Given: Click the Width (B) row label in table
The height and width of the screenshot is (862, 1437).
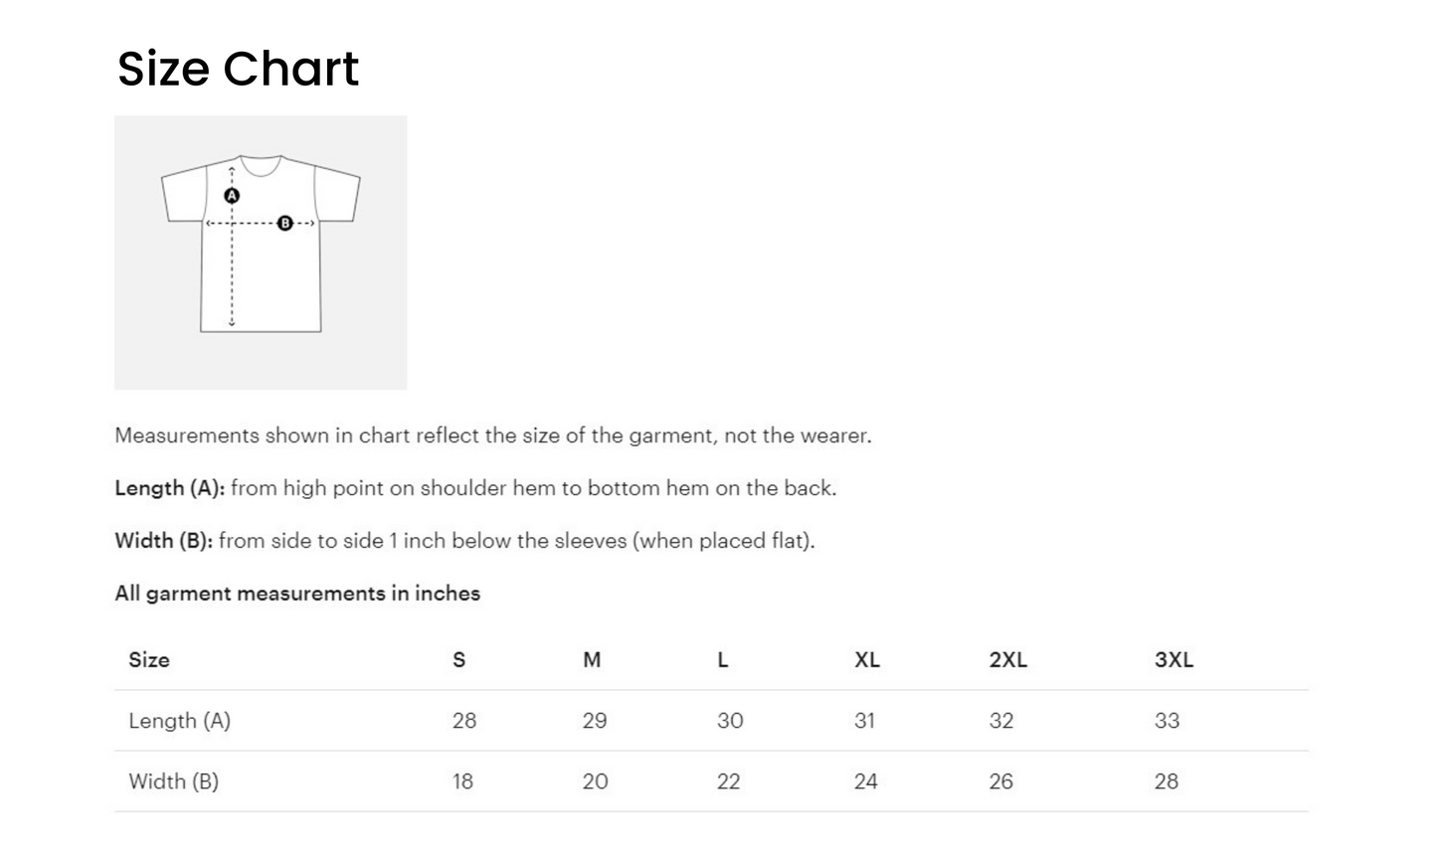Looking at the screenshot, I should [x=173, y=781].
